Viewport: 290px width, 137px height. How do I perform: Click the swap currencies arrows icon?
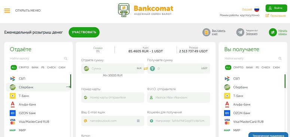click(146, 68)
